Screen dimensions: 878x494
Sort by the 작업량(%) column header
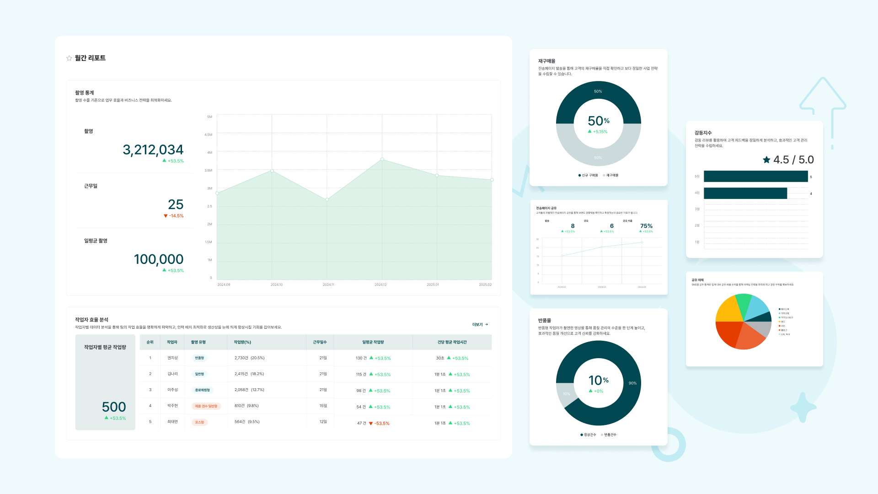(242, 342)
